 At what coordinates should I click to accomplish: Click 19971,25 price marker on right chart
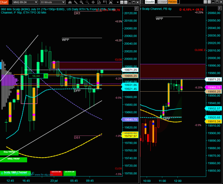tap(213, 80)
